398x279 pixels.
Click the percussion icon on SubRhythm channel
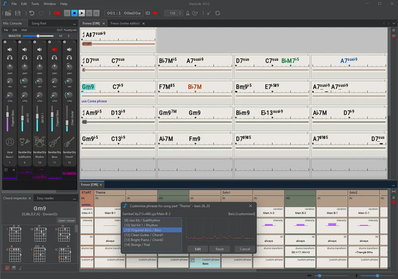point(25,142)
